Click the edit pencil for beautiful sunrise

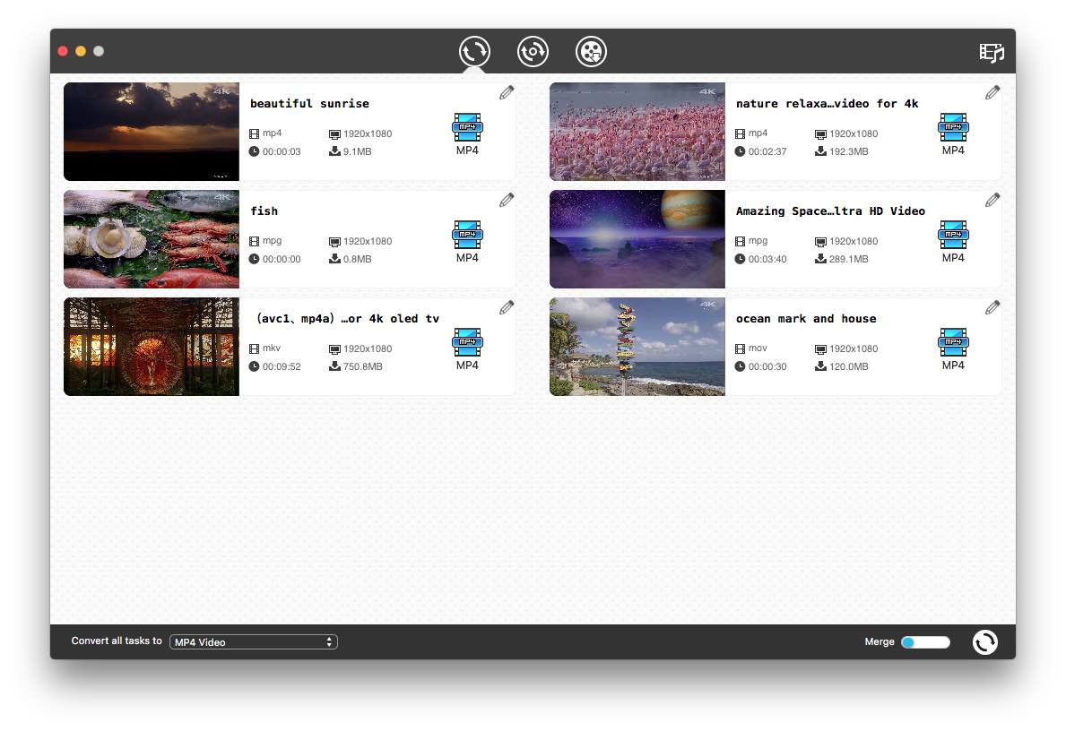507,92
